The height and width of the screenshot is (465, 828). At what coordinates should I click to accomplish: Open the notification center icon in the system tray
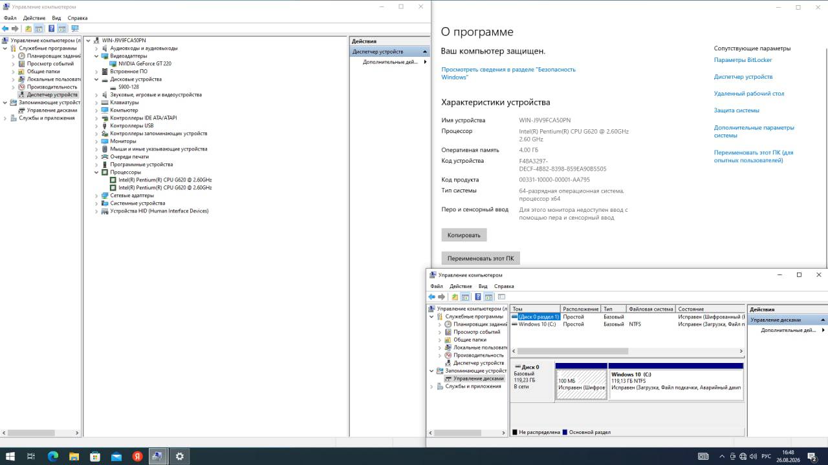point(812,456)
